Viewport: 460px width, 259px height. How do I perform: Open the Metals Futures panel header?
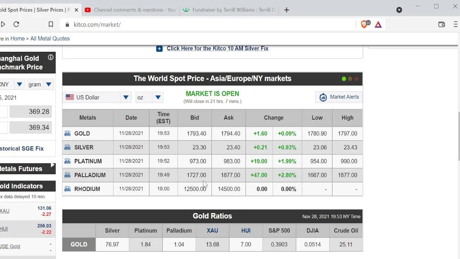click(28, 168)
